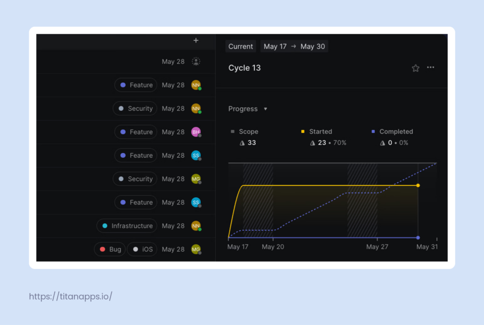Click the May 17 → May 30 date range
Screen dimensions: 484x325
(294, 47)
